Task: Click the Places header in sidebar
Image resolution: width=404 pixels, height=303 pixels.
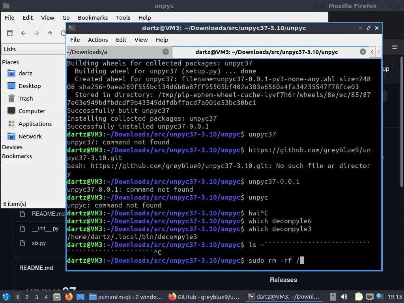Action: (10, 62)
